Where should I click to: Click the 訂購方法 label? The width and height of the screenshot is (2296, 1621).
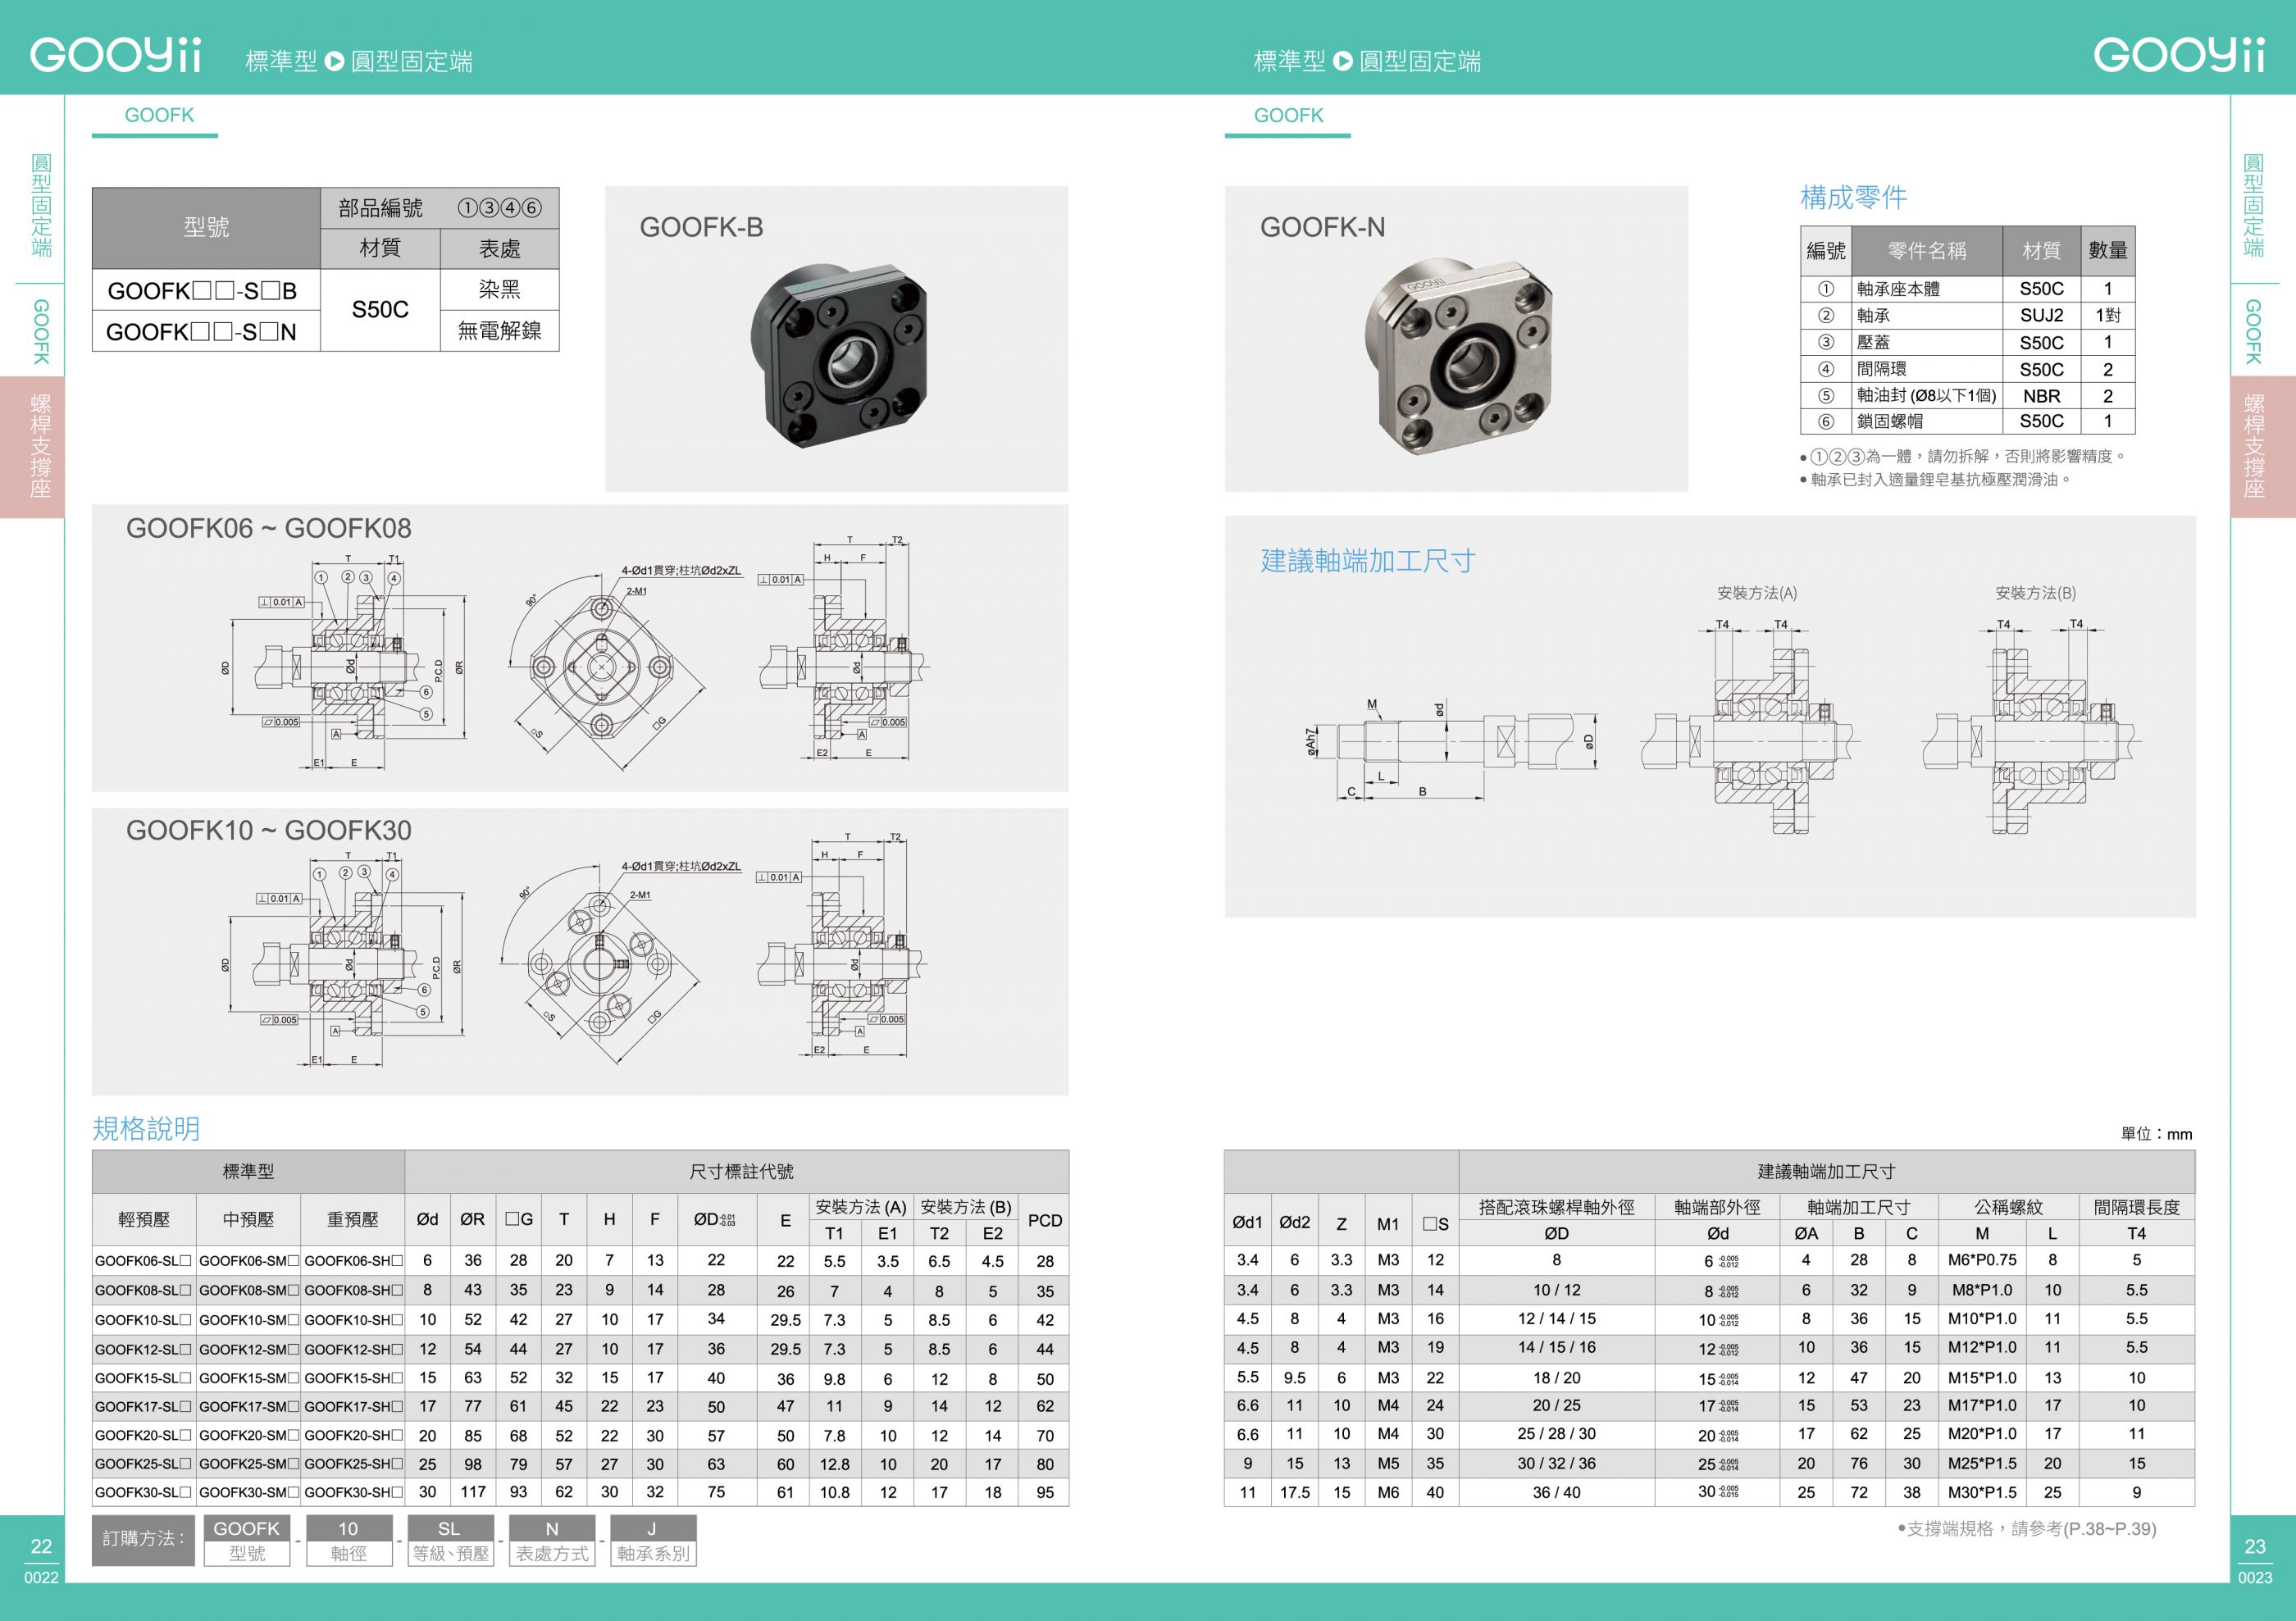pyautogui.click(x=143, y=1540)
